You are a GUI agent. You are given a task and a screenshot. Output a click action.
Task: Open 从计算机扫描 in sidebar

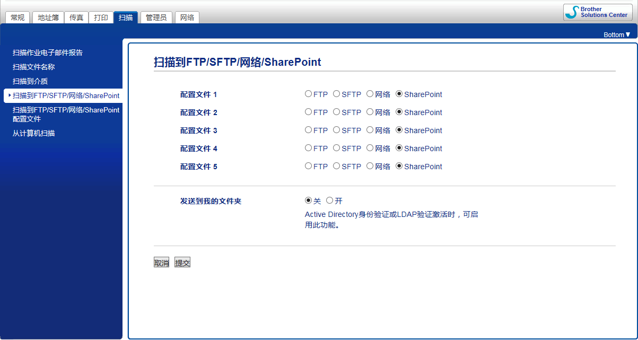(x=34, y=133)
